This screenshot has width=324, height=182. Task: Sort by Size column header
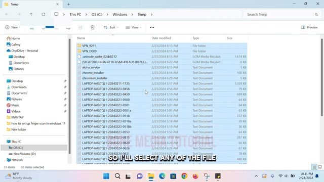229,38
